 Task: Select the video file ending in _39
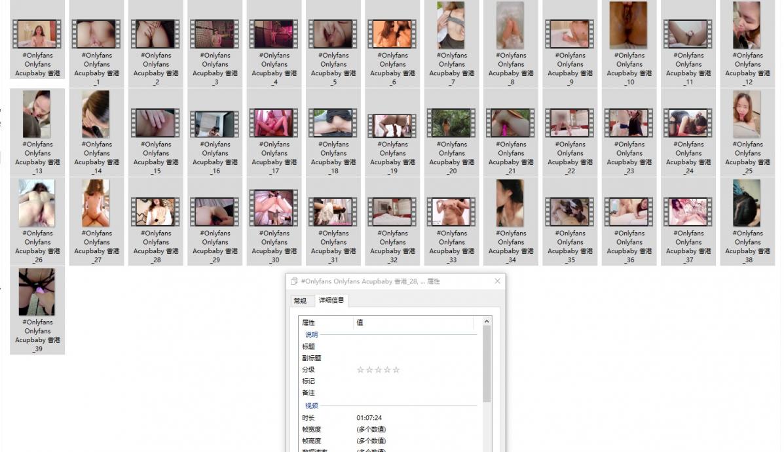pos(37,309)
